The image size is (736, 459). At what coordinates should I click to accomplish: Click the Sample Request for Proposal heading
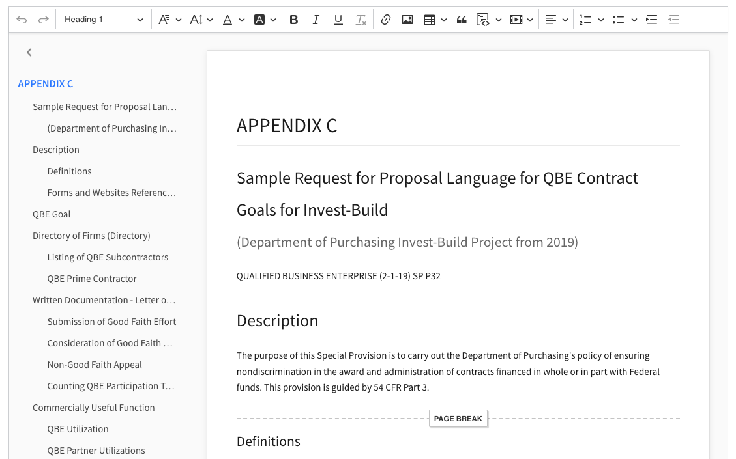coord(437,194)
